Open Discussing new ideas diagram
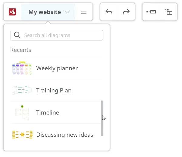Screen dimensions: 182x157 click(65, 135)
